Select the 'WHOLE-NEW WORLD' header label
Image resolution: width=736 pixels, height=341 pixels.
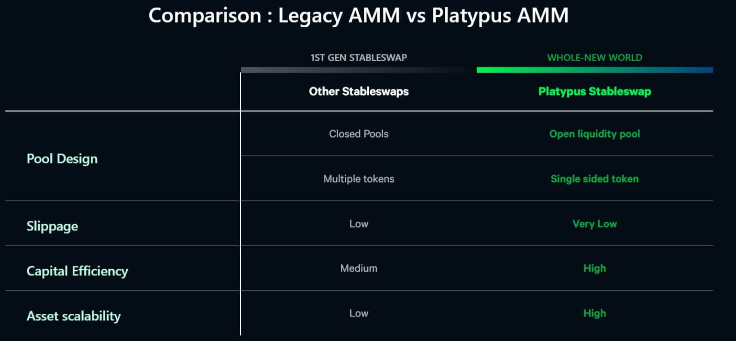pos(594,58)
